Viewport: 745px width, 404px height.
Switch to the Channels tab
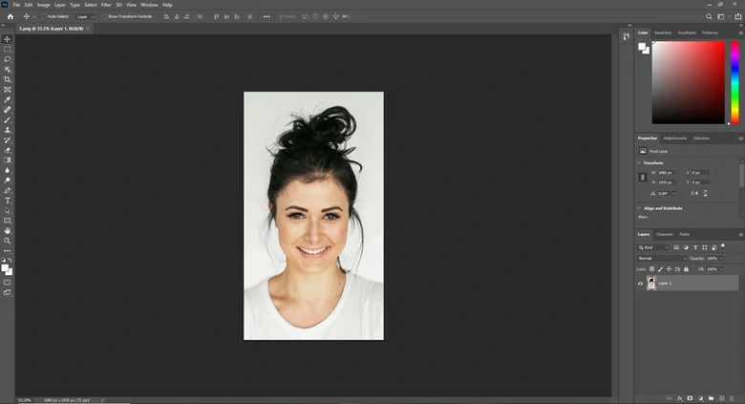[664, 234]
